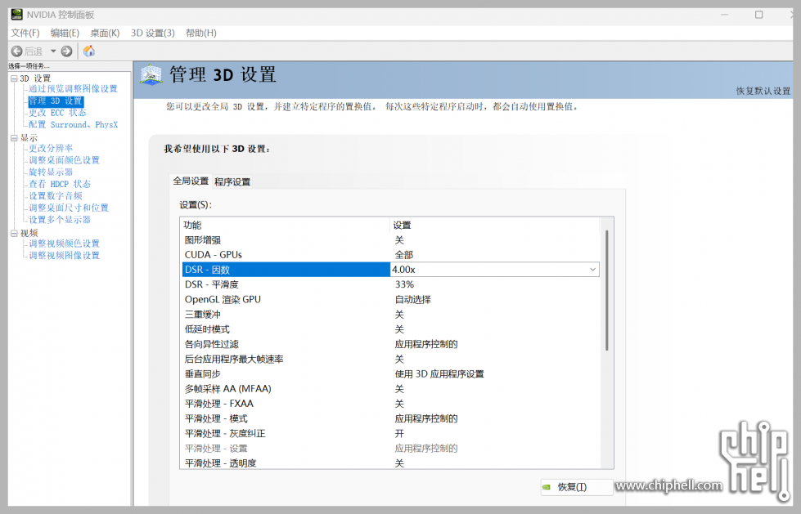Click the Back arrow icon (后退)
This screenshot has height=514, width=801.
tap(17, 51)
